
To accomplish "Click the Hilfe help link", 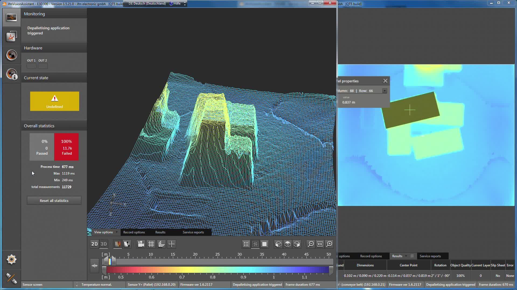I will [177, 3].
